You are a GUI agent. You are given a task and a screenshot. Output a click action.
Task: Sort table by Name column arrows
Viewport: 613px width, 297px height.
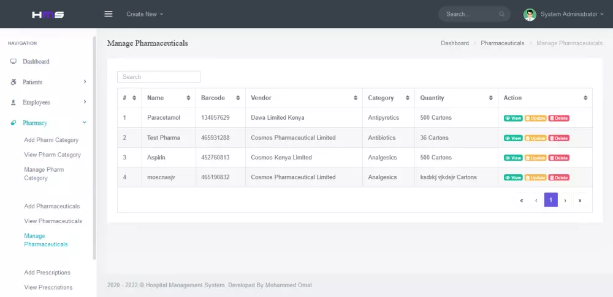188,98
